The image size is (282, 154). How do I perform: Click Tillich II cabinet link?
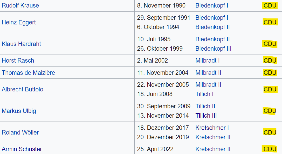(205, 106)
